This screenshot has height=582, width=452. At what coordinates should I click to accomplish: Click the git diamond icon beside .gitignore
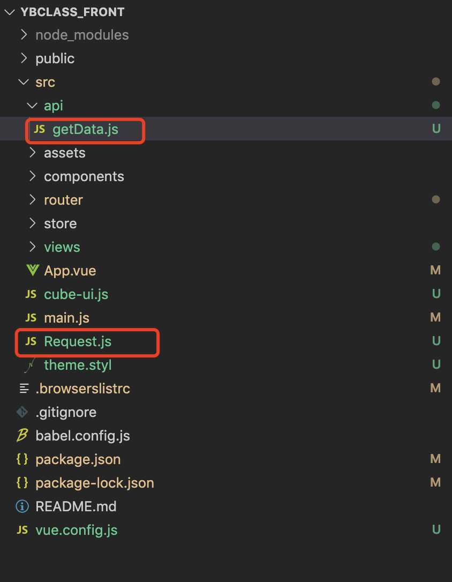[x=22, y=412]
